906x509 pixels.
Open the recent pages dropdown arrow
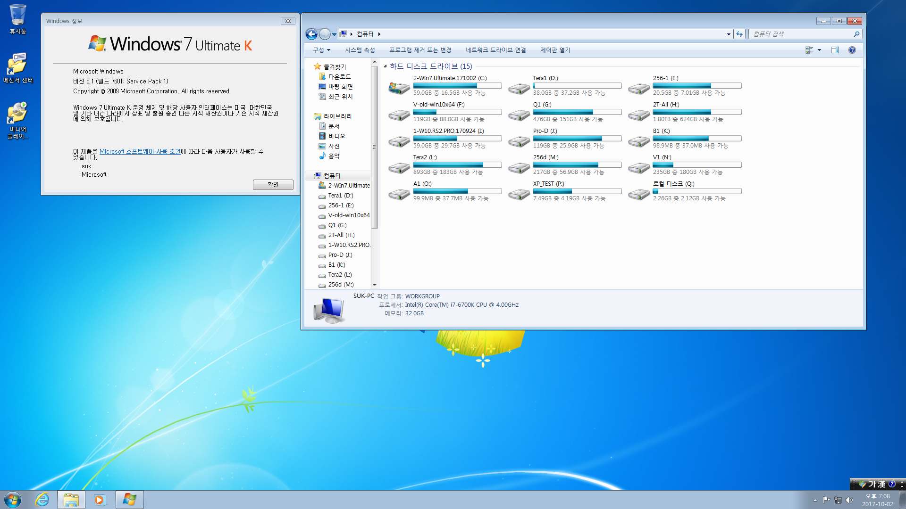(334, 34)
